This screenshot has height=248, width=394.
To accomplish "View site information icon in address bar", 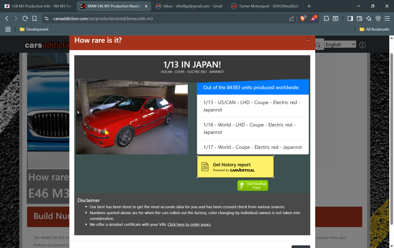I will [47, 18].
